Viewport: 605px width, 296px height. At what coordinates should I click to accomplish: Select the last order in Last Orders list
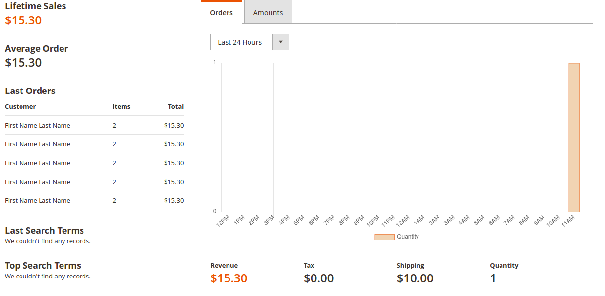coord(38,200)
